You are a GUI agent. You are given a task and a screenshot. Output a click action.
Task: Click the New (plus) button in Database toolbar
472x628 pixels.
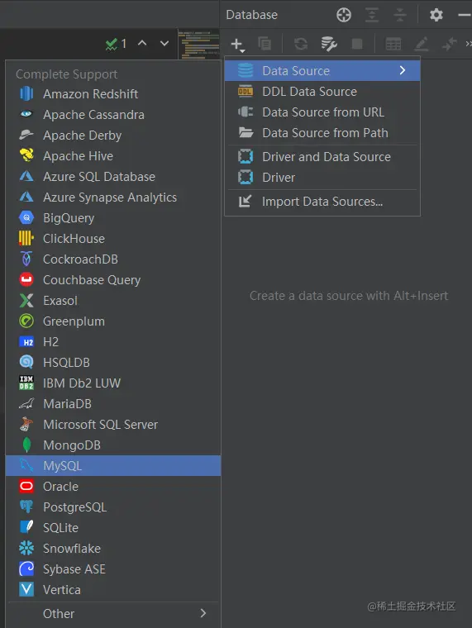[x=237, y=45]
